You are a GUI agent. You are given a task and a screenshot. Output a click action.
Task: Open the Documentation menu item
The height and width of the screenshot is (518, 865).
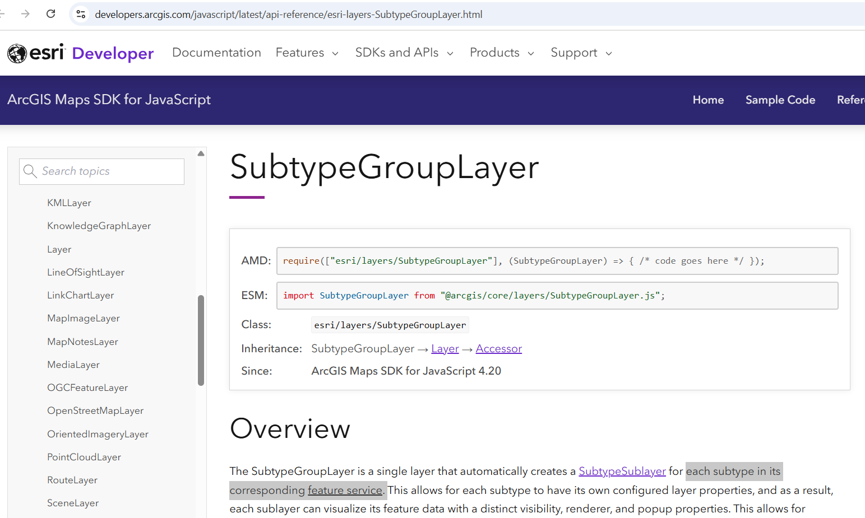tap(216, 52)
